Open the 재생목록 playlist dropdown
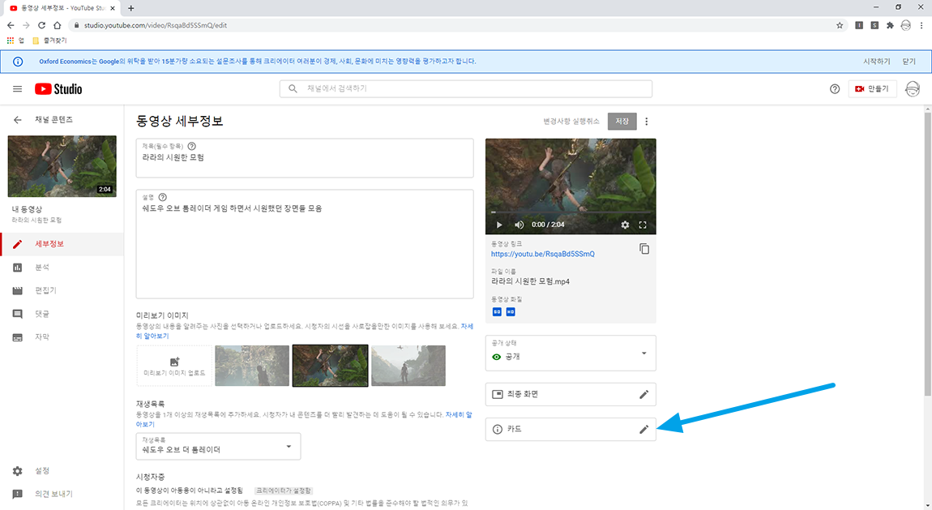This screenshot has height=510, width=932. [x=218, y=447]
